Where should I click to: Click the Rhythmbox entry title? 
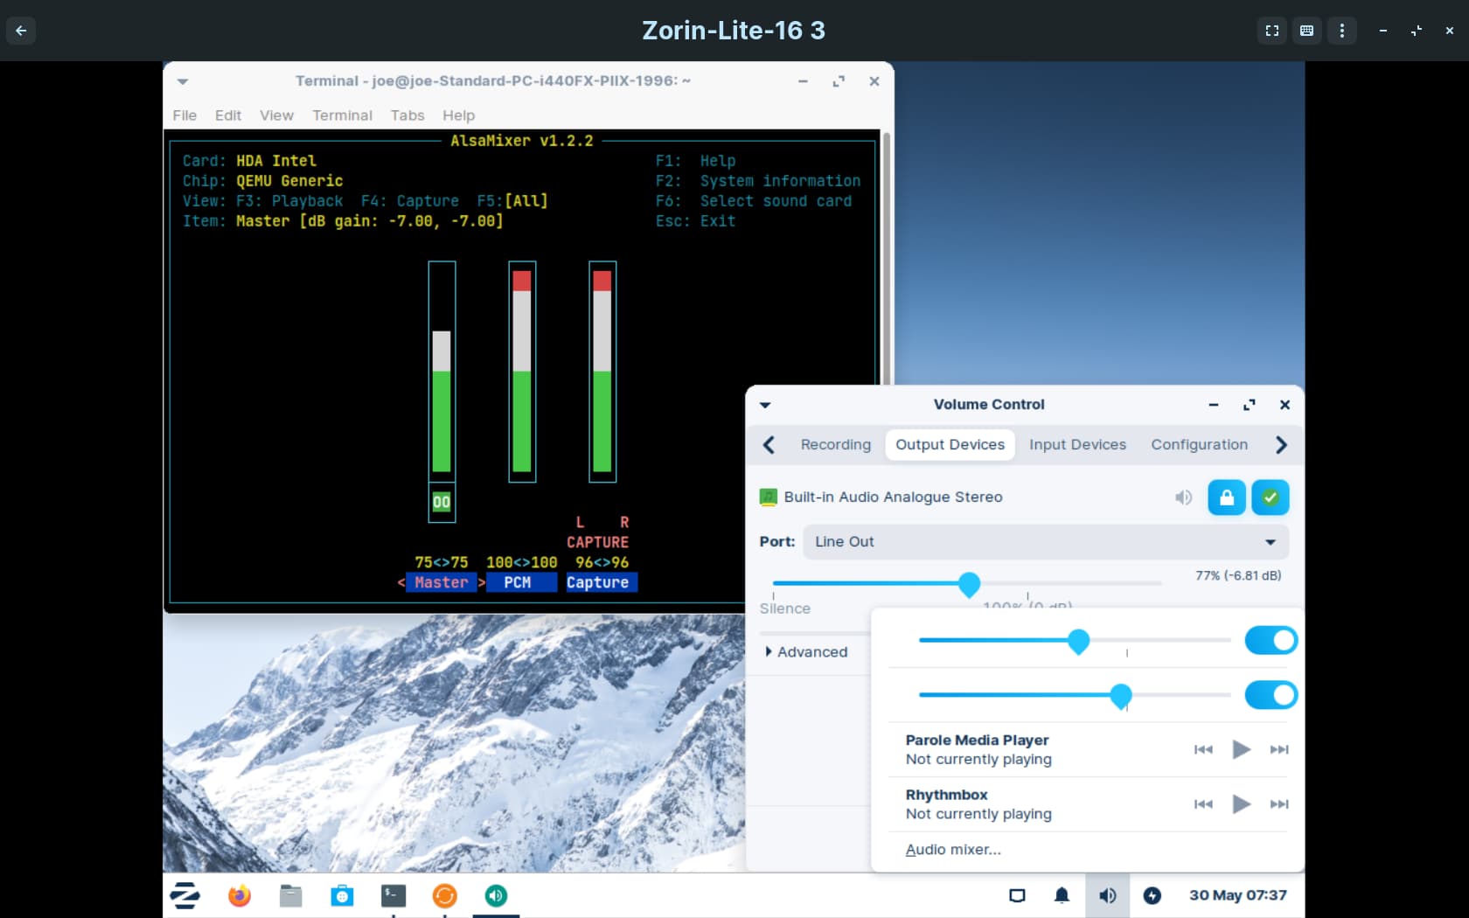pos(946,795)
